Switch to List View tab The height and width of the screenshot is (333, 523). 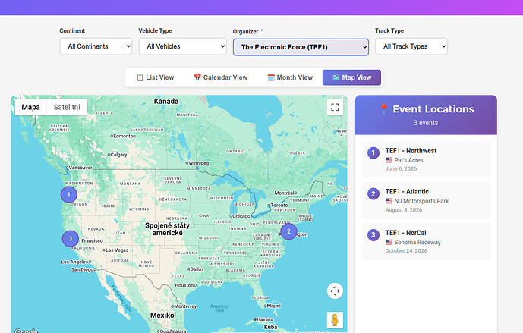pos(155,77)
